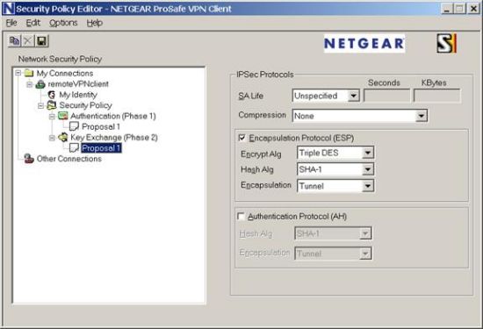
Task: Click the My Connections folder icon
Action: pos(29,73)
